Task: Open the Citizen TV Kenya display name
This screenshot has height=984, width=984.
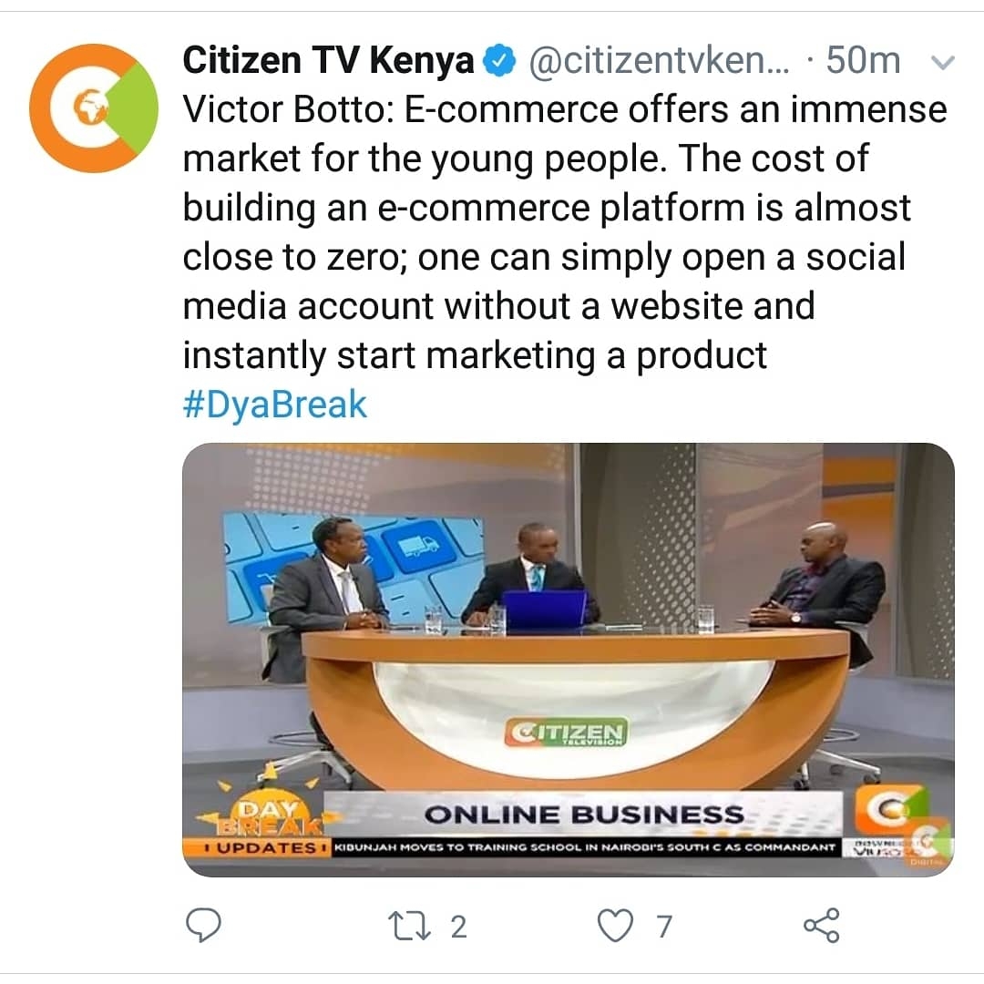Action: [328, 60]
